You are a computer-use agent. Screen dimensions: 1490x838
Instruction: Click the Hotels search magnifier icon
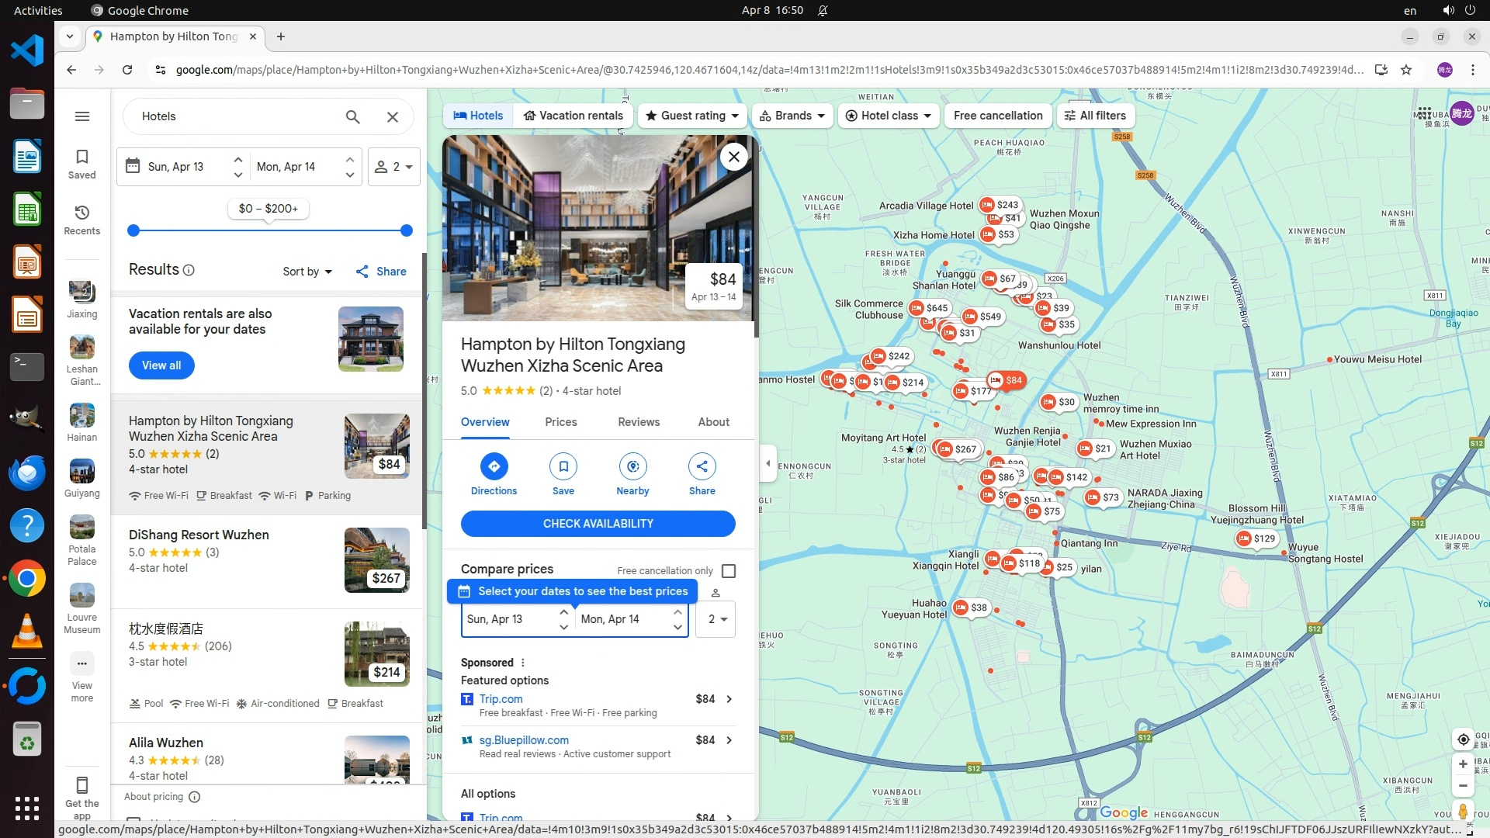[x=352, y=116]
